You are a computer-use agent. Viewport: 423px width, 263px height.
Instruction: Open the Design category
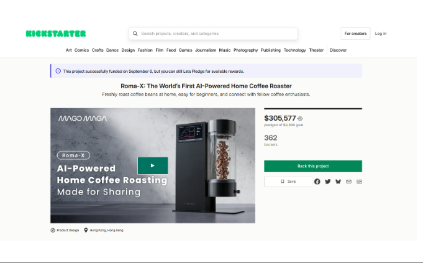click(x=128, y=50)
